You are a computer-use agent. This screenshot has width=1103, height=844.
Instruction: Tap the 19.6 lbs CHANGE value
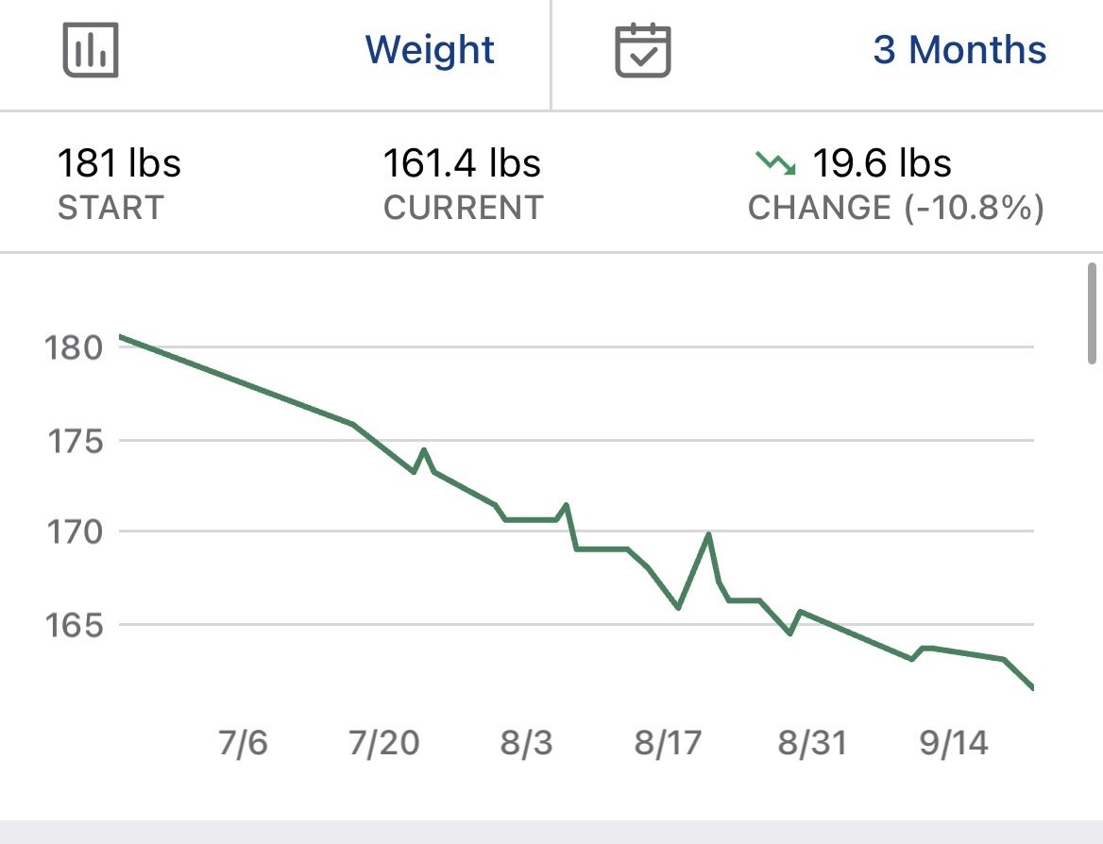[x=882, y=163]
